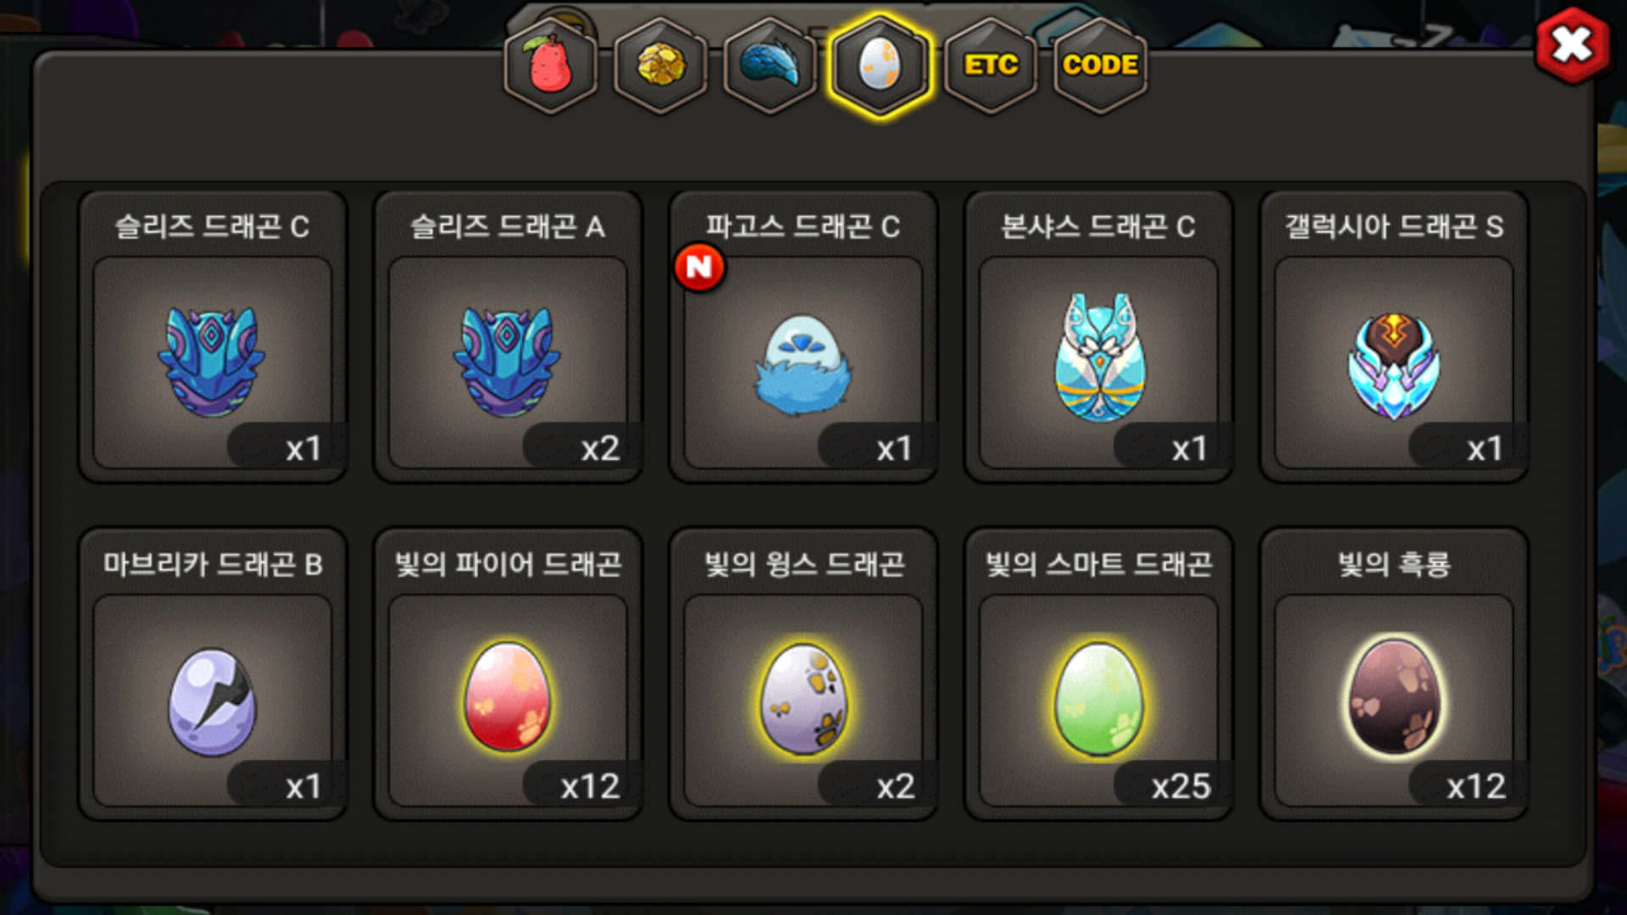Close the inventory with red X
The height and width of the screenshot is (915, 1627).
click(x=1572, y=46)
